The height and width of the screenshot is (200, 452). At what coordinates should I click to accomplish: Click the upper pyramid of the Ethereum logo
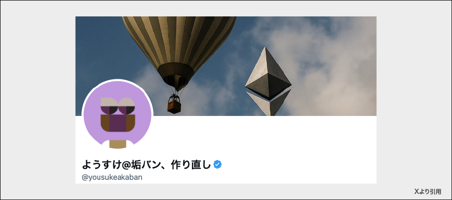click(x=269, y=73)
